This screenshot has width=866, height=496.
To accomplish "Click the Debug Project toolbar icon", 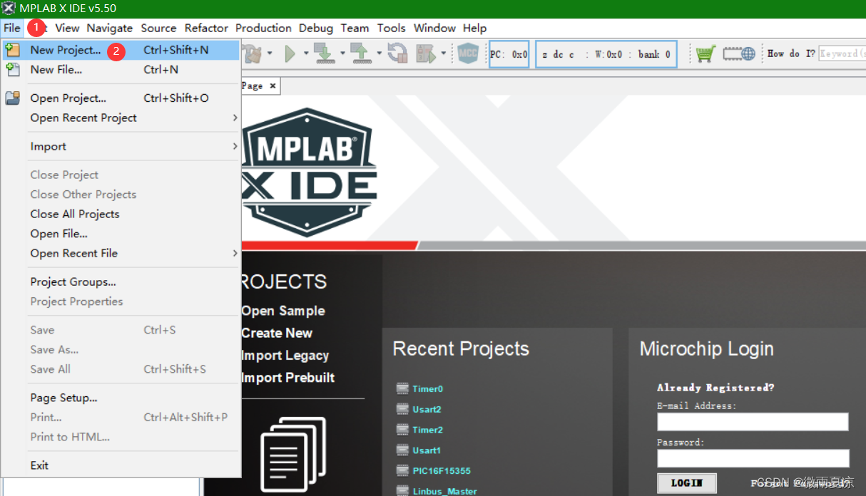I will [x=426, y=53].
